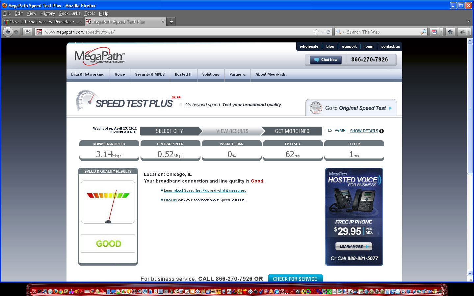The height and width of the screenshot is (296, 474).
Task: Click the login link
Action: click(x=369, y=46)
